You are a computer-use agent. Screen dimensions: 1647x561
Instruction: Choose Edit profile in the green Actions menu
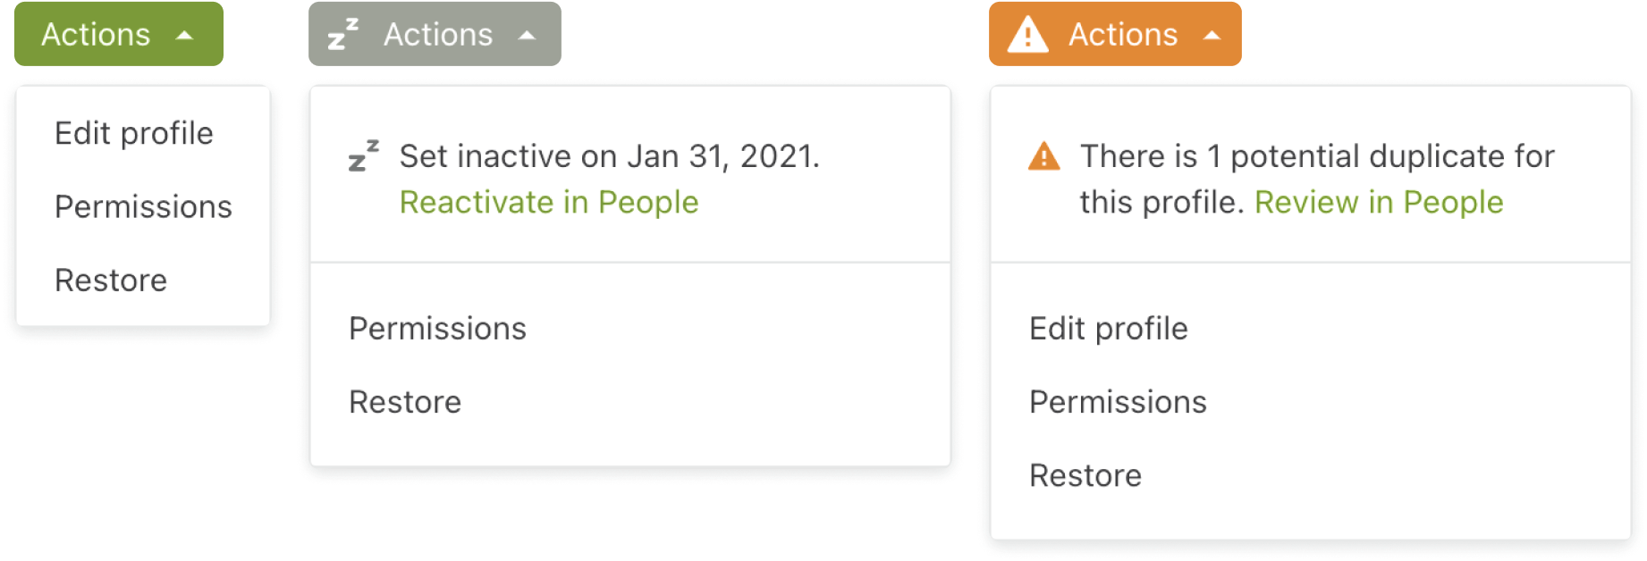134,133
